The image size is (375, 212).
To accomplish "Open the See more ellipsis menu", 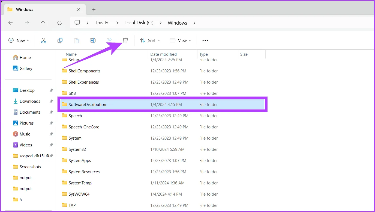I will [x=205, y=40].
